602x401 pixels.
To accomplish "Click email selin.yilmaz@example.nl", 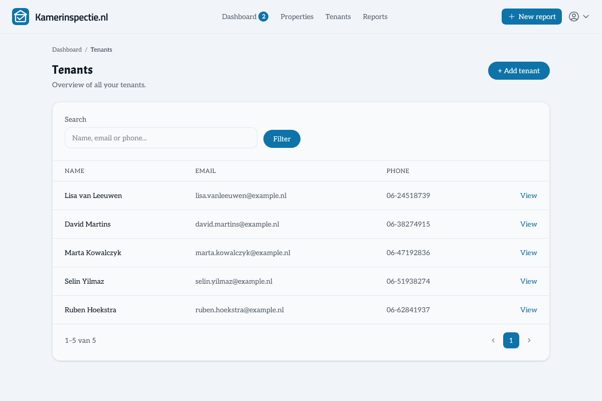I will 234,281.
